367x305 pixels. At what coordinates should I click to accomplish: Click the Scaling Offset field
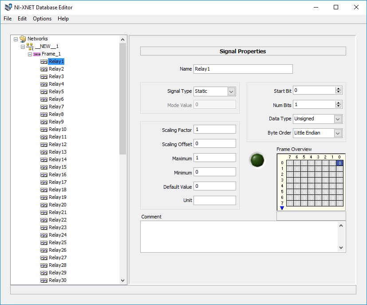pyautogui.click(x=215, y=143)
